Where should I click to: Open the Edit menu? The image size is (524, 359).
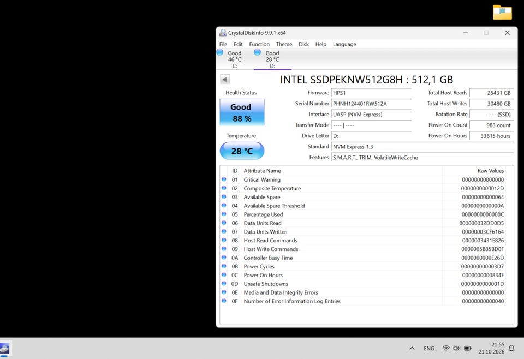click(x=238, y=44)
